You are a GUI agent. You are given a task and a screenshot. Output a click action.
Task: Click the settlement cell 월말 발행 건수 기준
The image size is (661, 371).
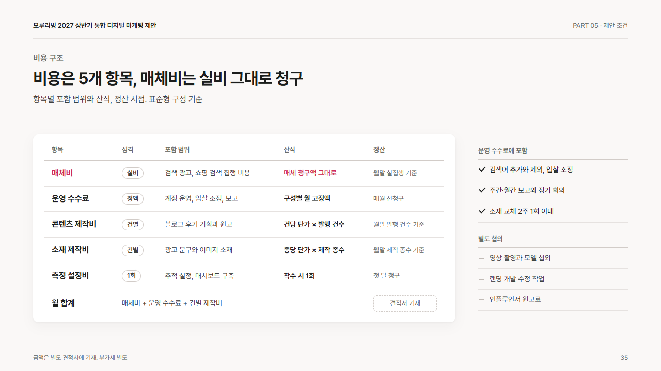[399, 224]
